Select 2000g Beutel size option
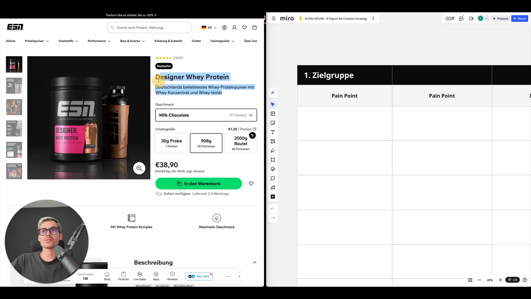This screenshot has height=299, width=531. pyautogui.click(x=241, y=143)
